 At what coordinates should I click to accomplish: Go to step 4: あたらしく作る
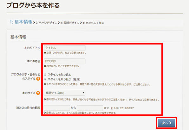(93, 23)
